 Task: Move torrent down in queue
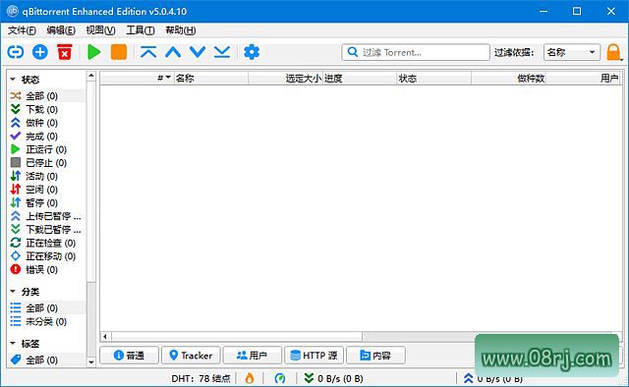(x=198, y=52)
